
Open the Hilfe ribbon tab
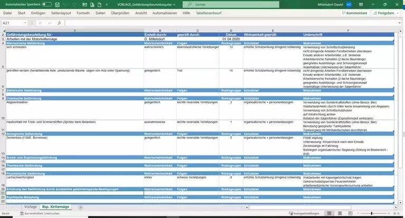click(186, 13)
